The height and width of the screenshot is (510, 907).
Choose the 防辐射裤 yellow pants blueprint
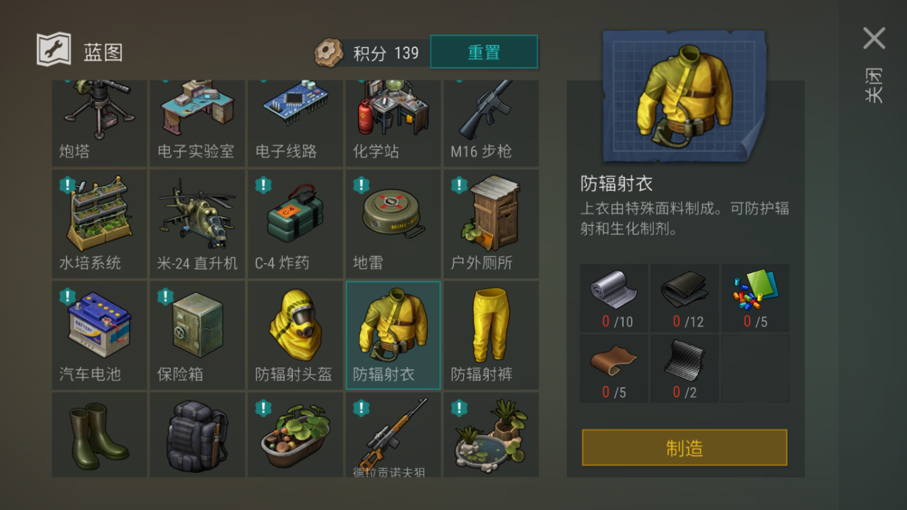coord(491,335)
